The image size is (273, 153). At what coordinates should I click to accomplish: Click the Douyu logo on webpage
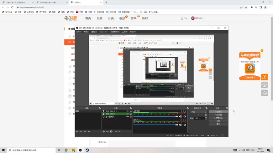tap(71, 18)
